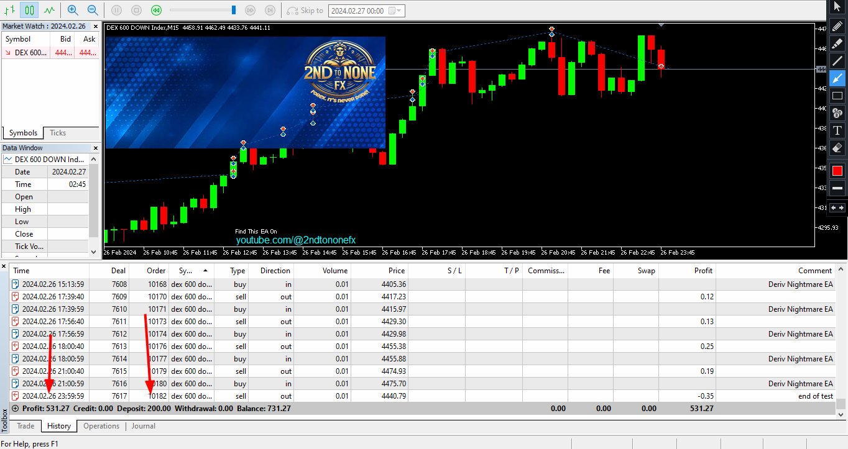Viewport: 848px width, 449px height.
Task: Click the Data Window scrollbar up arrow
Action: click(x=94, y=160)
